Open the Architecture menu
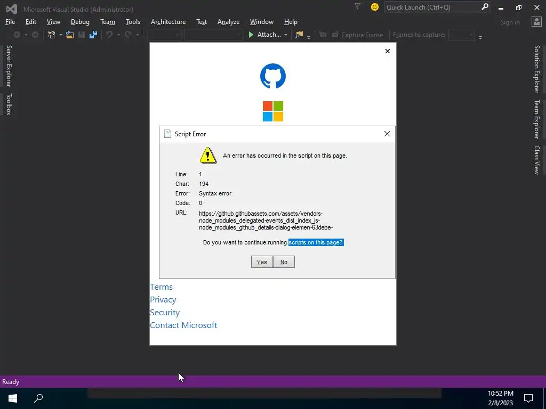 (168, 21)
